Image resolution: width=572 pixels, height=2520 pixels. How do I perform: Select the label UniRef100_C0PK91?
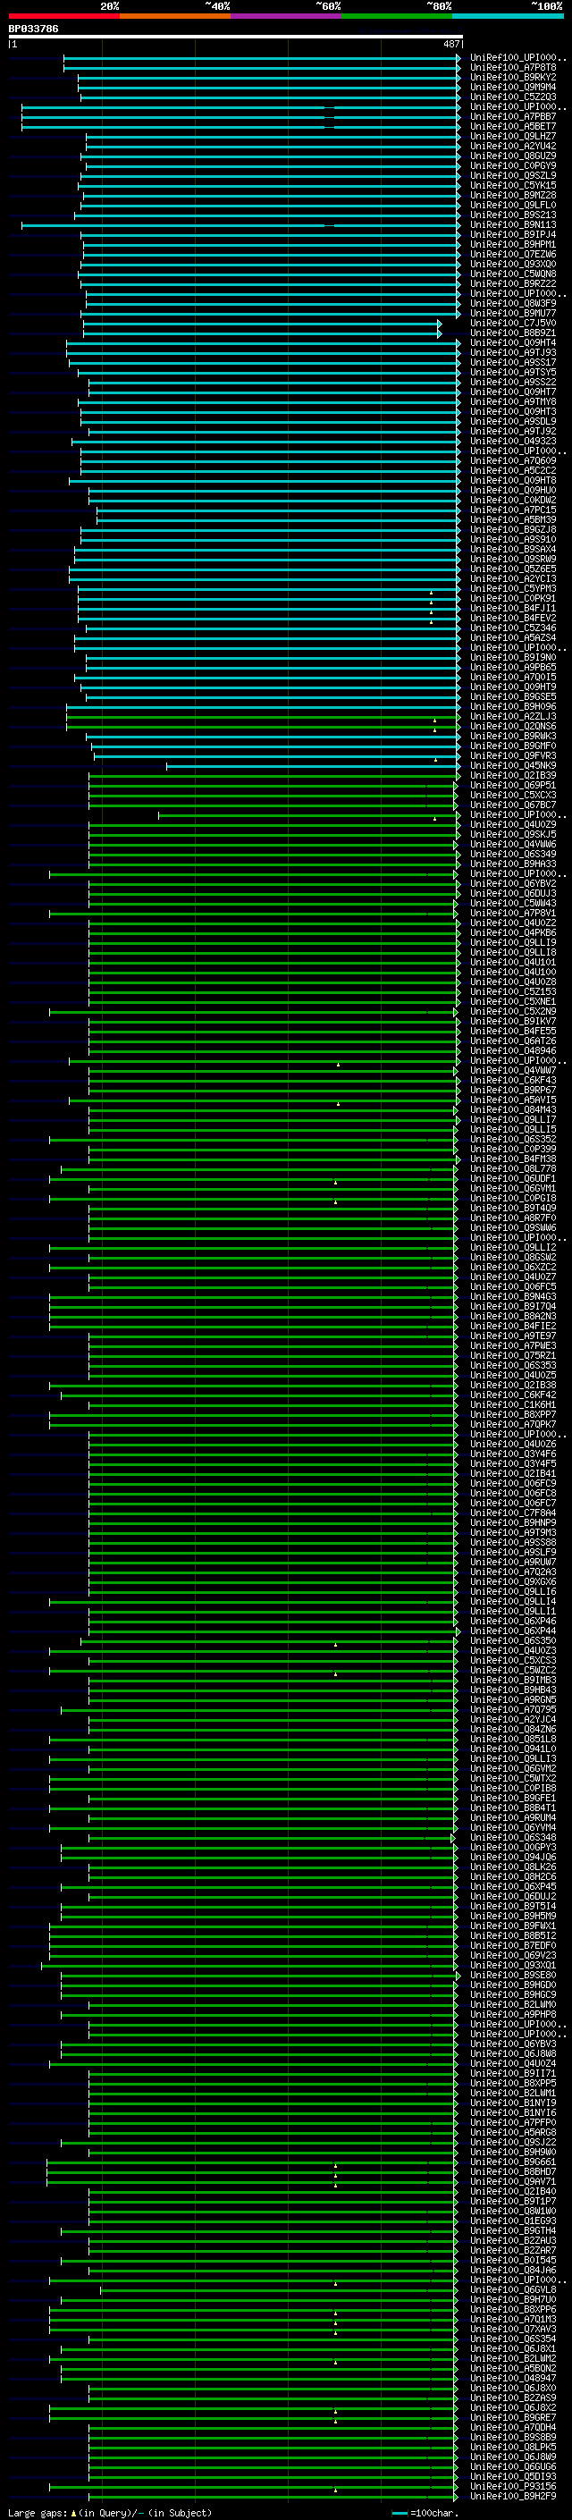513,599
